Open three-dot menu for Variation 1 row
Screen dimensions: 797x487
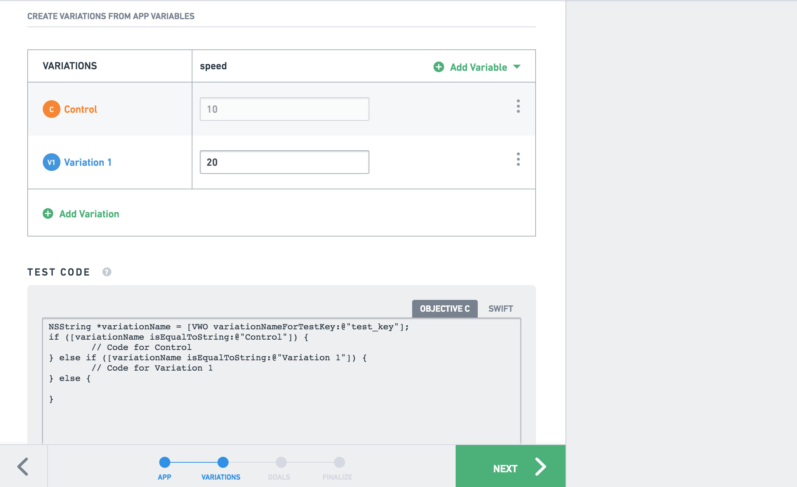coord(518,160)
